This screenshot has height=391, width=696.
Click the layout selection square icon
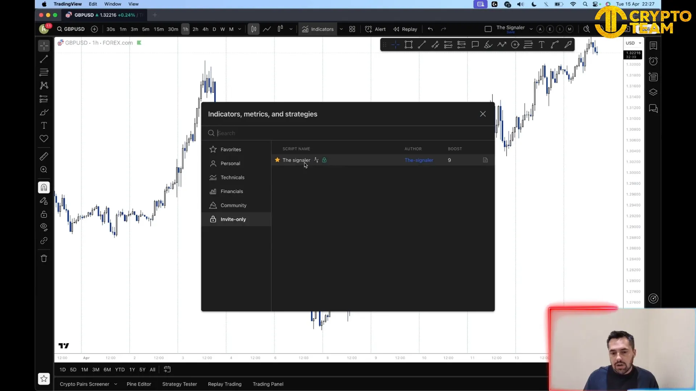(x=488, y=29)
